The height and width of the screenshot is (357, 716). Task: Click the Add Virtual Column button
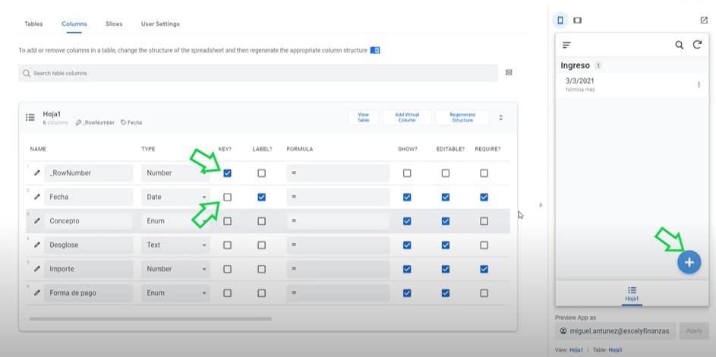tap(407, 117)
